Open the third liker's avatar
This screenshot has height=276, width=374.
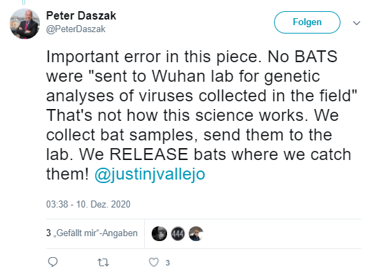tap(196, 233)
